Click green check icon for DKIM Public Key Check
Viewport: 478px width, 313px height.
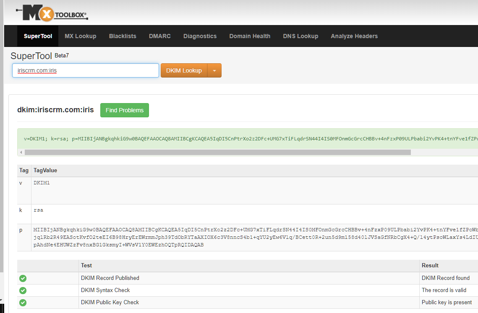click(23, 303)
